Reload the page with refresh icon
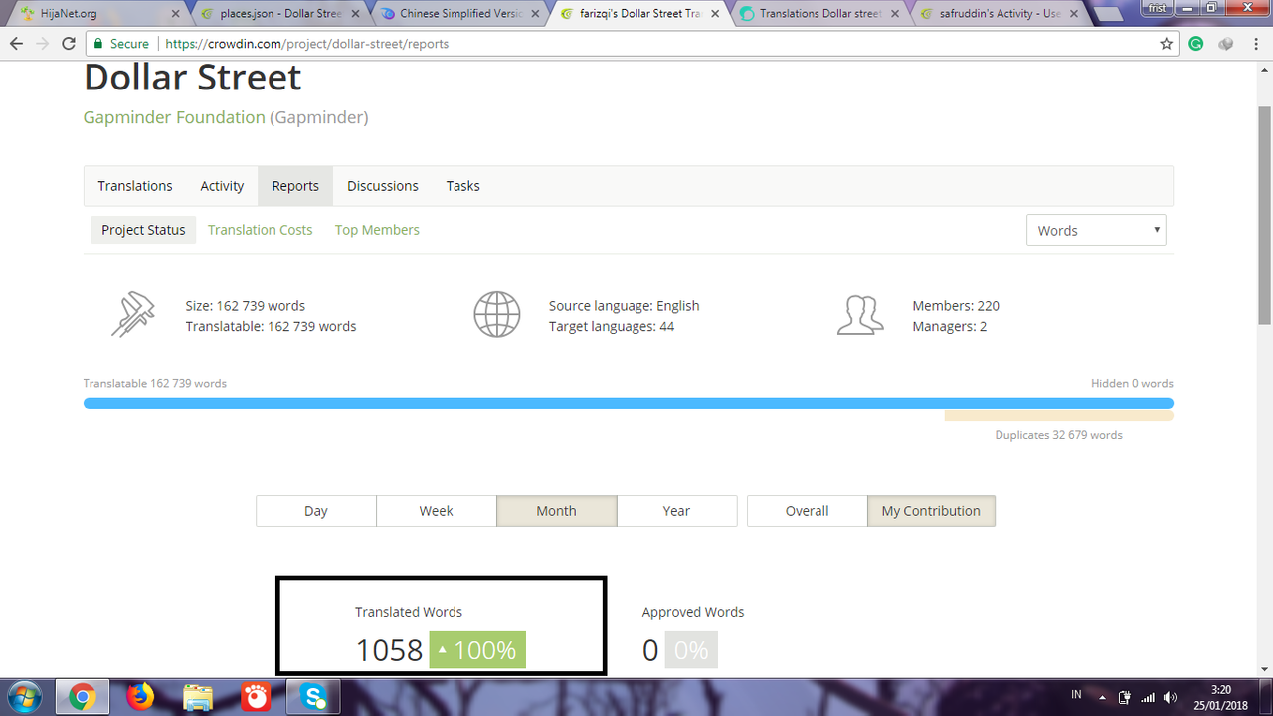 tap(69, 44)
